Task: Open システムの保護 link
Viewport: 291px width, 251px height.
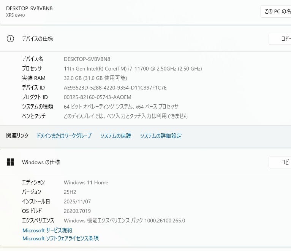Action: (115, 136)
